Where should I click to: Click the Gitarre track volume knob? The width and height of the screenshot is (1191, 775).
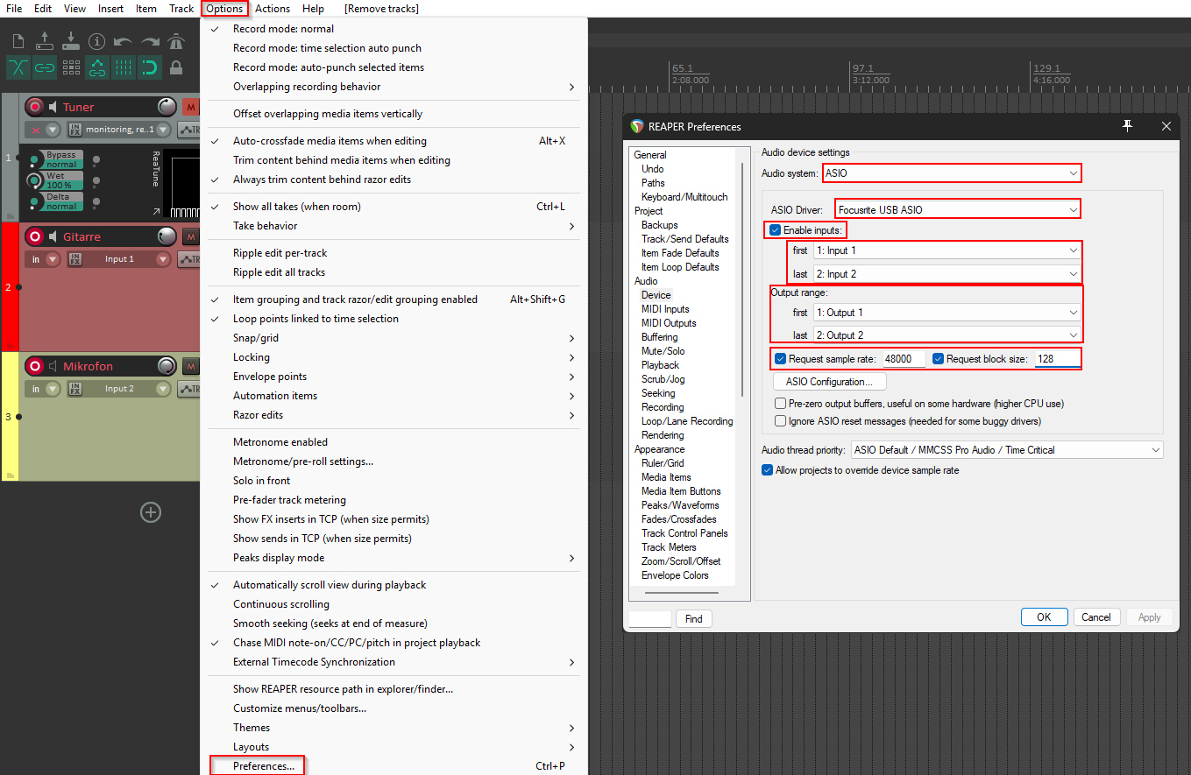[x=167, y=236]
